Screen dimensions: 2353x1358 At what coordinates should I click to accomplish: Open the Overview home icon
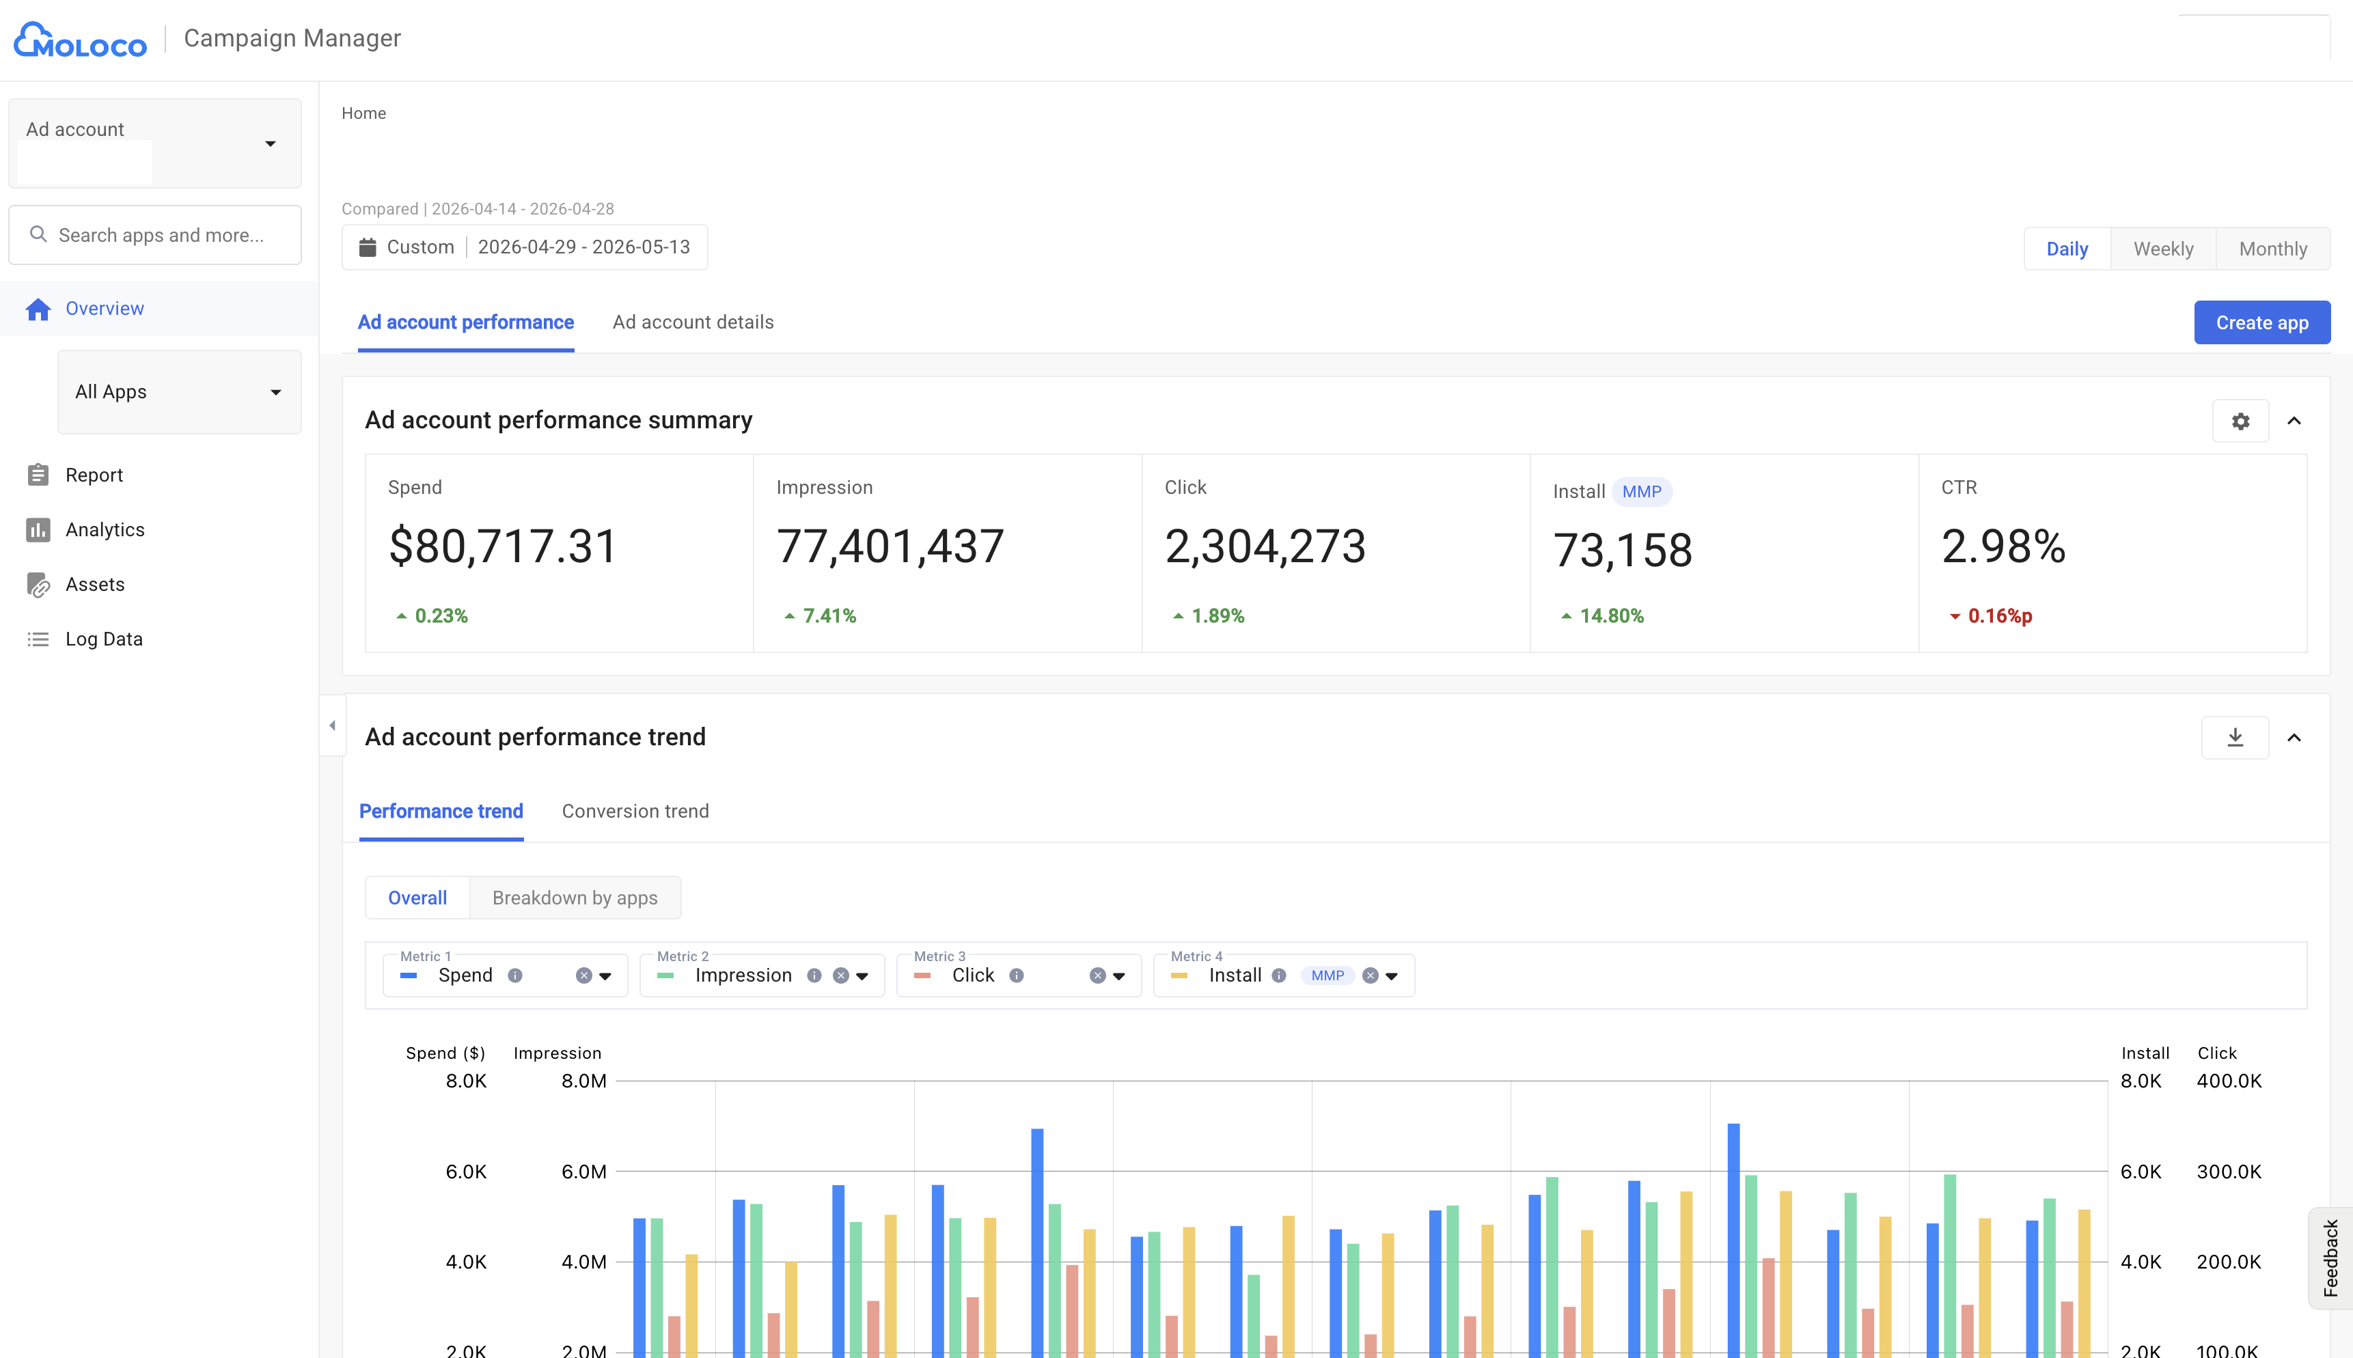38,309
